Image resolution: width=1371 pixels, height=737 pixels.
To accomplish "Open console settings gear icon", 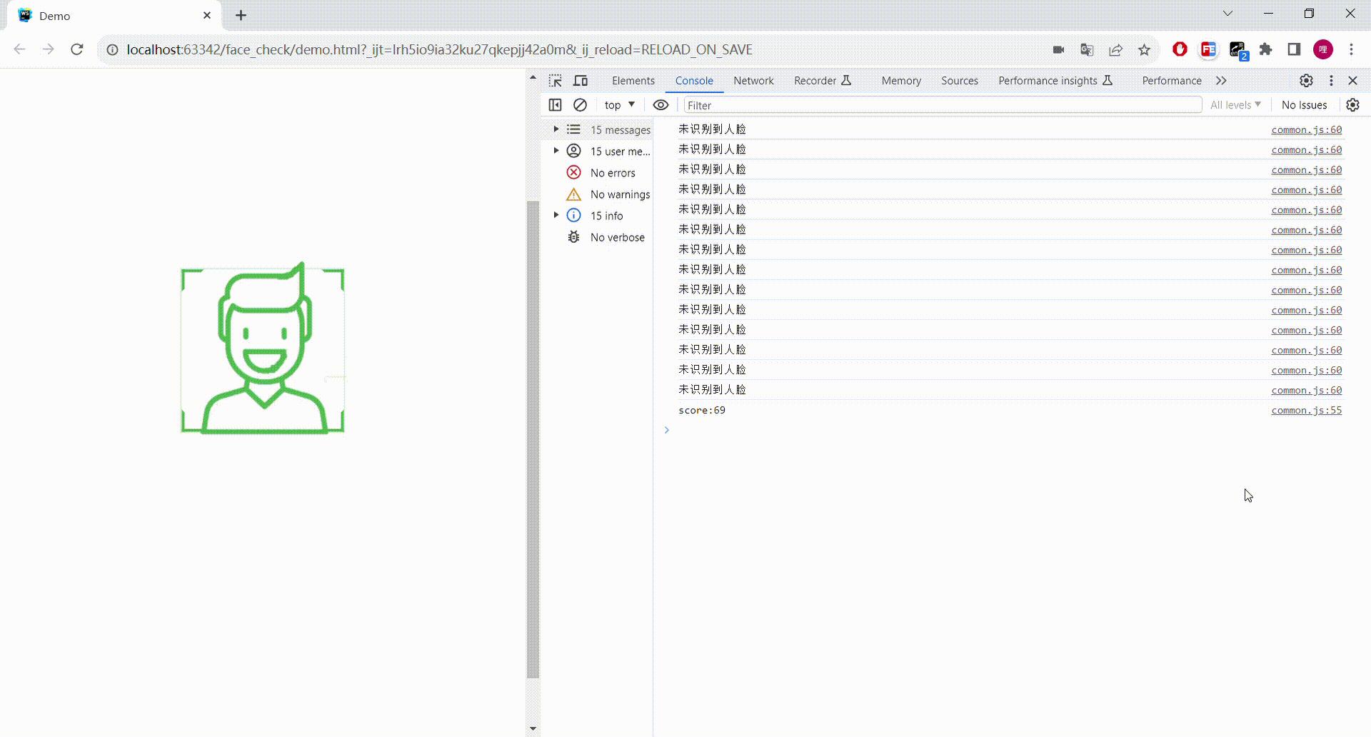I will pyautogui.click(x=1352, y=105).
